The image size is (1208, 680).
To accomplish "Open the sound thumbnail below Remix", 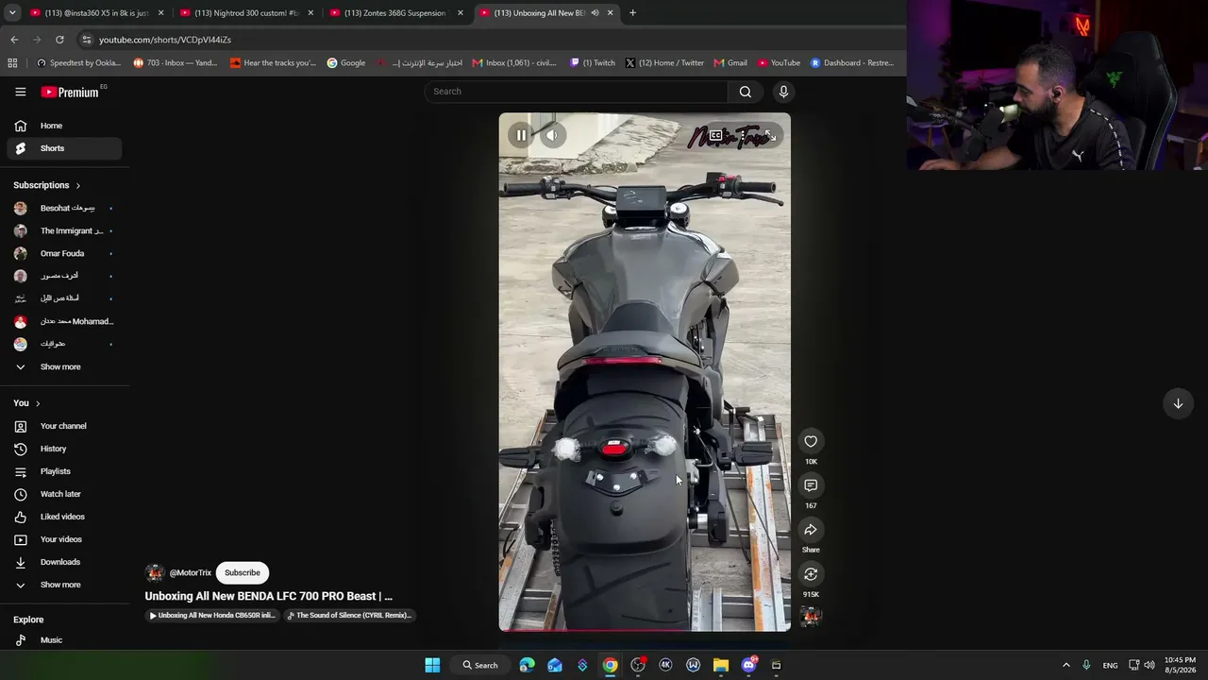I will [x=811, y=617].
